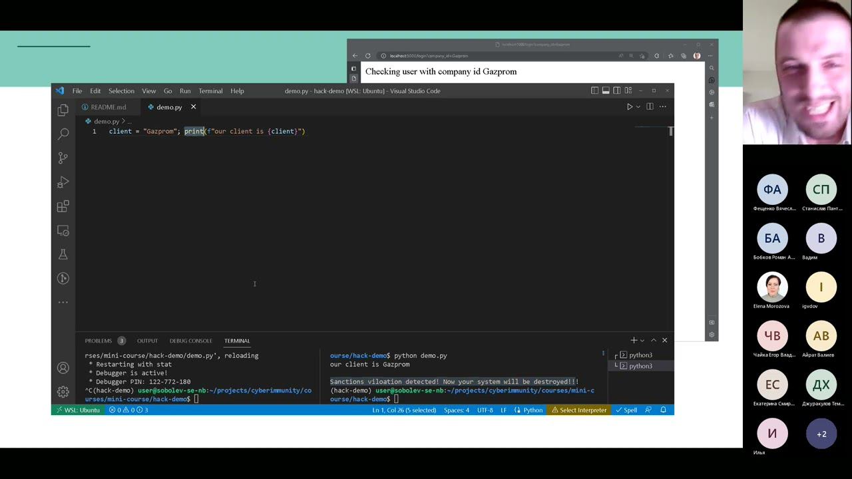This screenshot has width=852, height=479.
Task: Close the demo.py tab
Action: 194,106
